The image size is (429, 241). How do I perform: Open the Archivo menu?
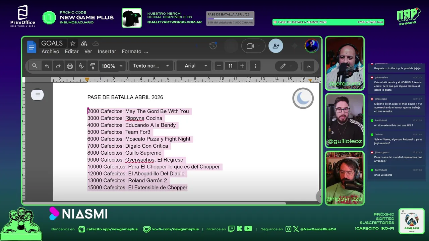click(x=50, y=52)
